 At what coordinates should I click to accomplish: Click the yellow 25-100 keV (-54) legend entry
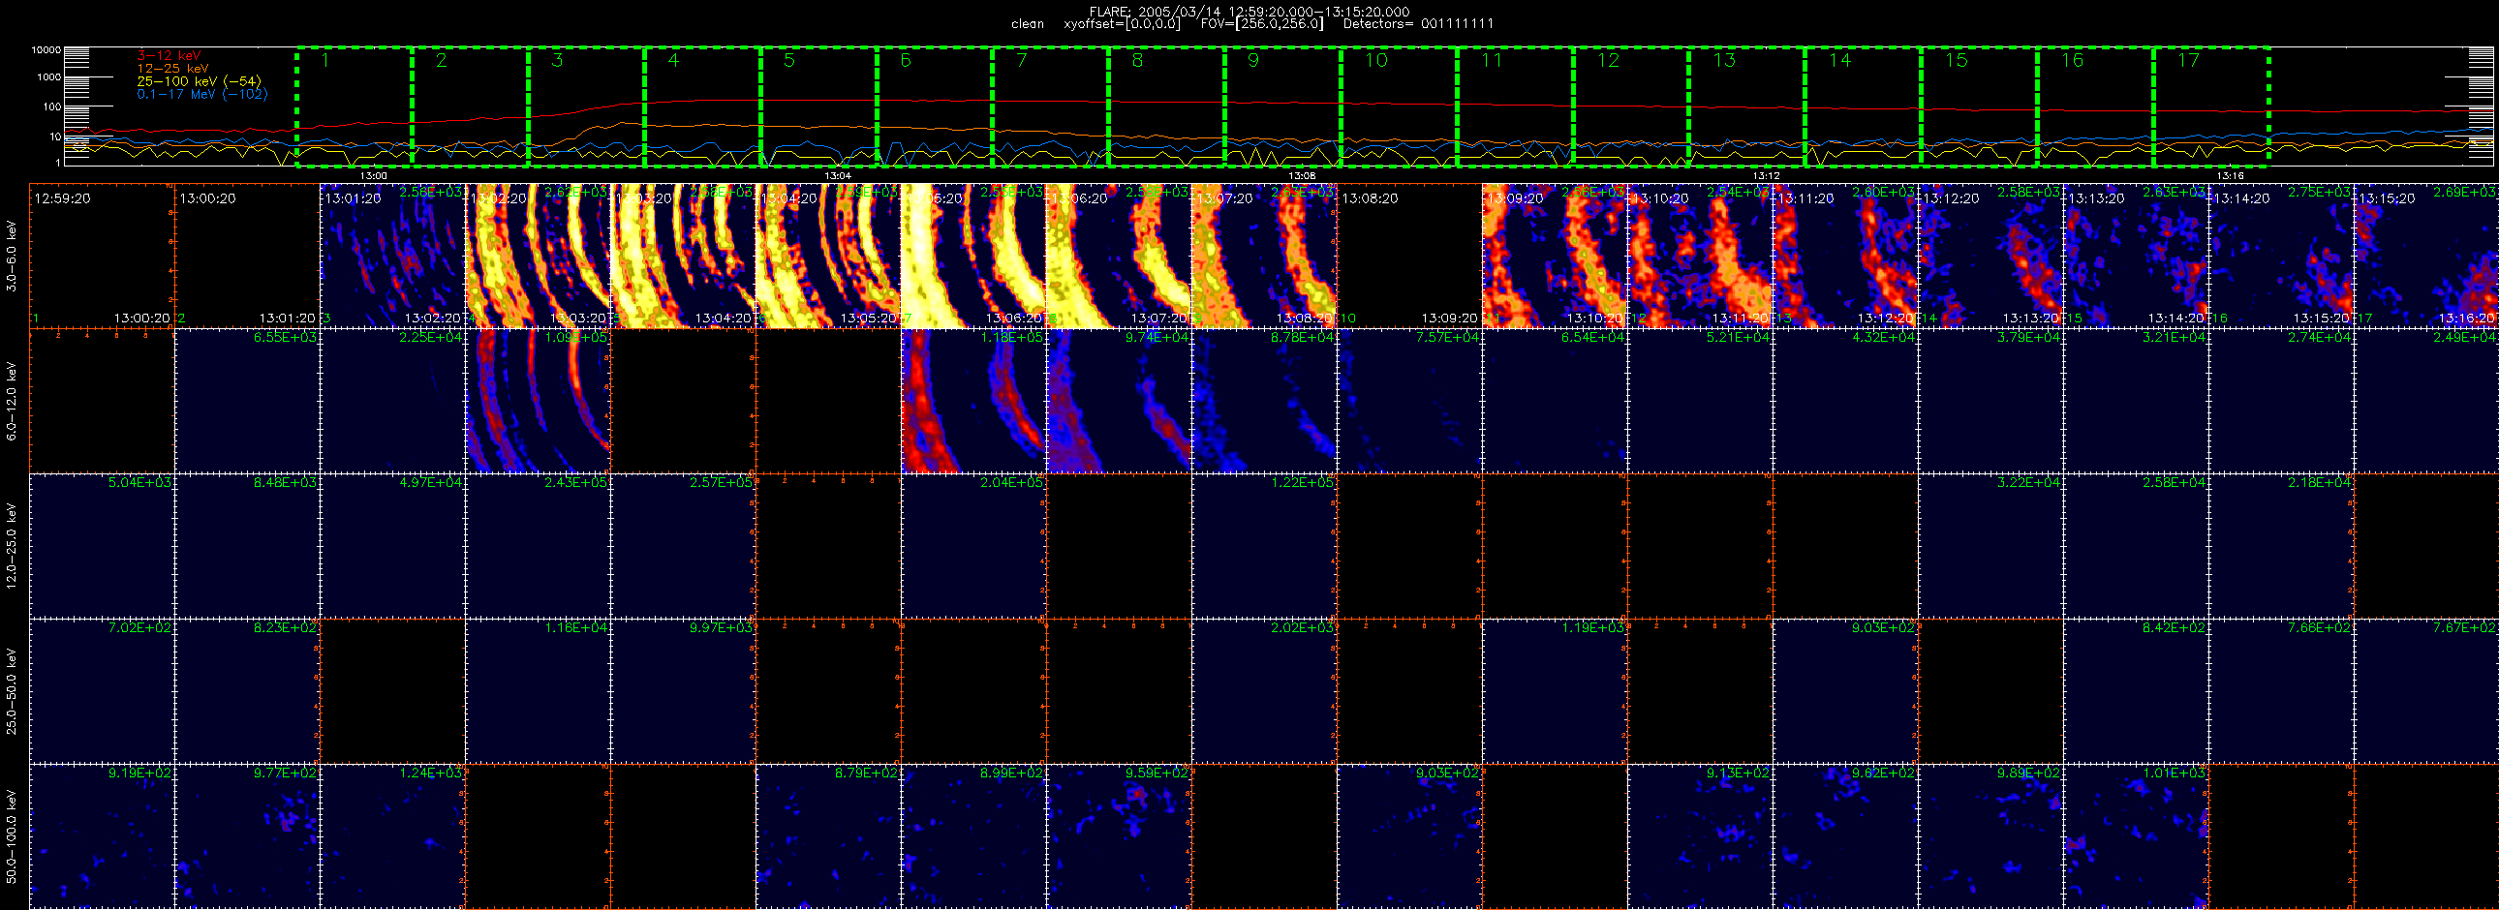[x=199, y=81]
